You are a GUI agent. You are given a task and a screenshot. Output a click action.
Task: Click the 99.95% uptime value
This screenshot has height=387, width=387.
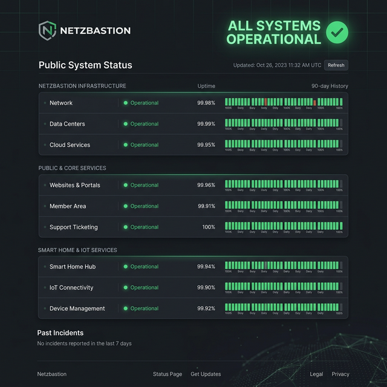206,145
